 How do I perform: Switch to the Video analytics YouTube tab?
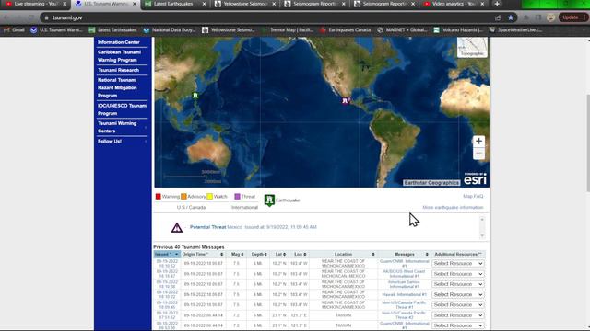(x=454, y=4)
